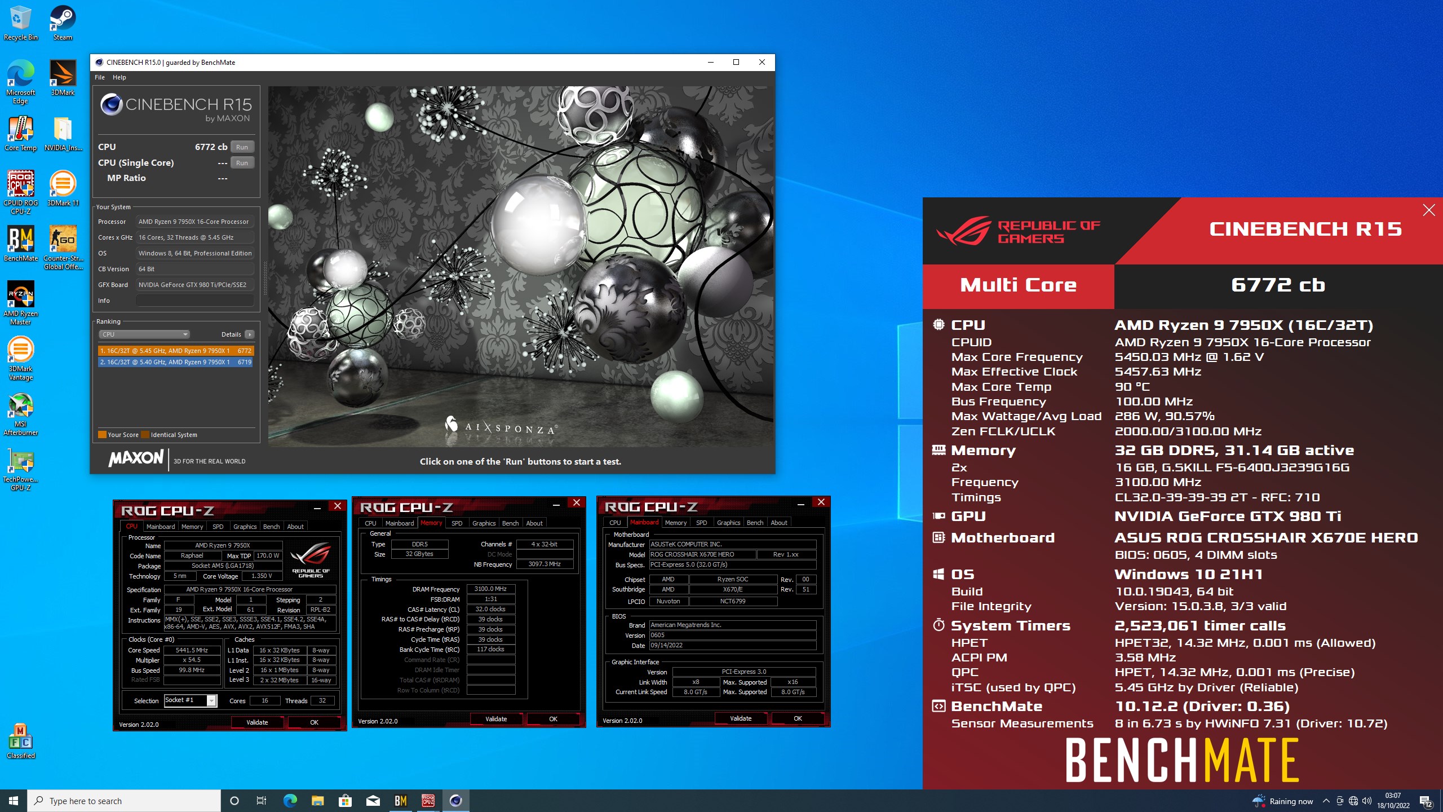This screenshot has width=1443, height=812.
Task: Open the Recycle Bin desktop icon
Action: pos(20,23)
